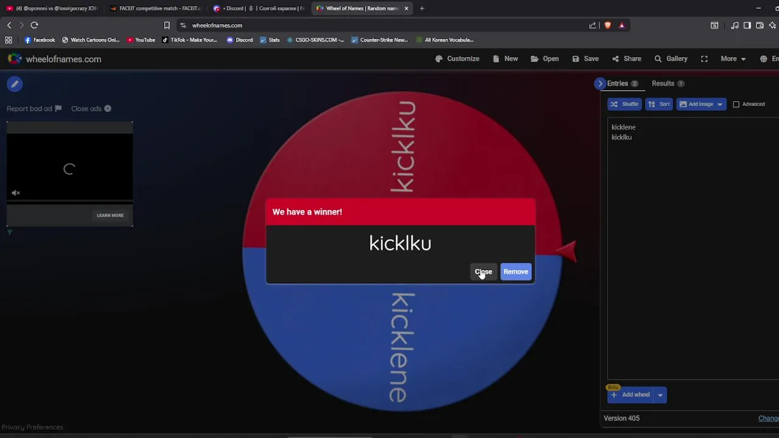Expand the Add wheel dropdown arrow

[660, 395]
